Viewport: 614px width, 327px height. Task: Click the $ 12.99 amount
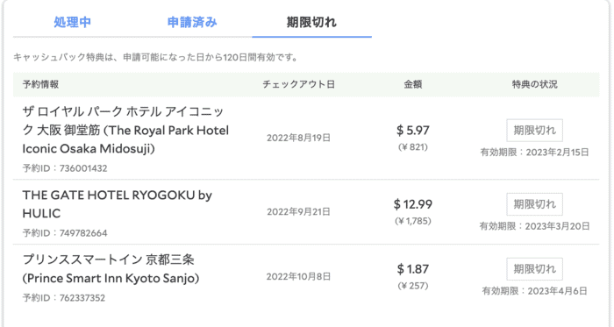coord(413,204)
